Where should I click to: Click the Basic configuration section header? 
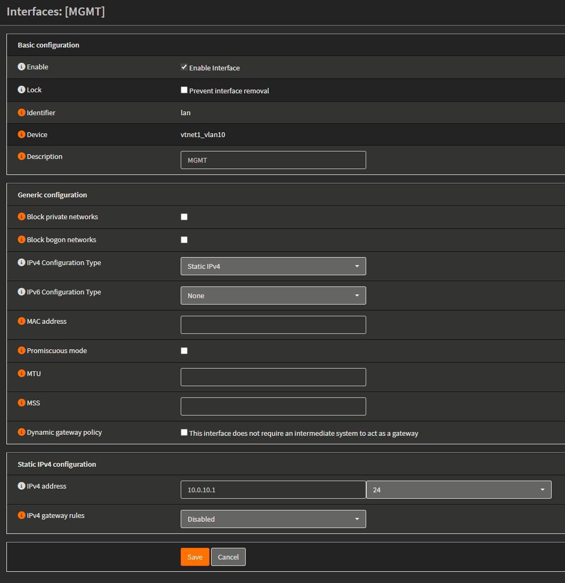coord(49,45)
